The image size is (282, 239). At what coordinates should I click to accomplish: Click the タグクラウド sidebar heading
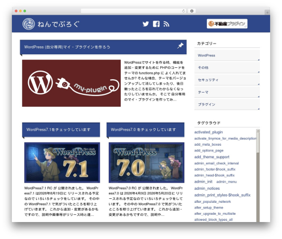click(209, 123)
